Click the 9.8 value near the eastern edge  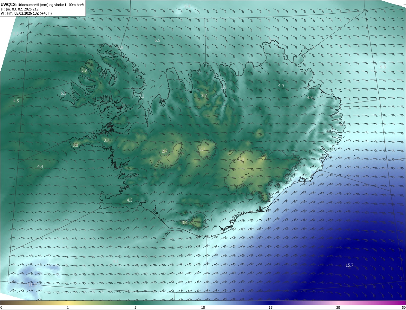coord(383,67)
